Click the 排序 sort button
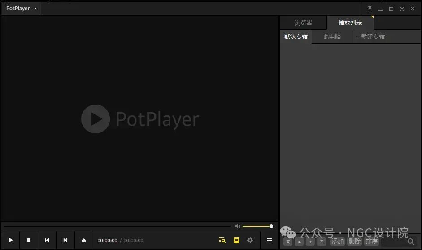The height and width of the screenshot is (250, 422). pos(372,241)
